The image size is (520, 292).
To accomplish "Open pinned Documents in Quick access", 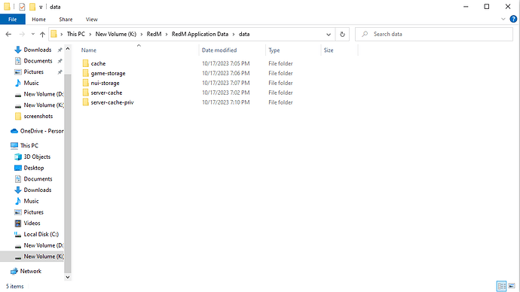I will (38, 61).
